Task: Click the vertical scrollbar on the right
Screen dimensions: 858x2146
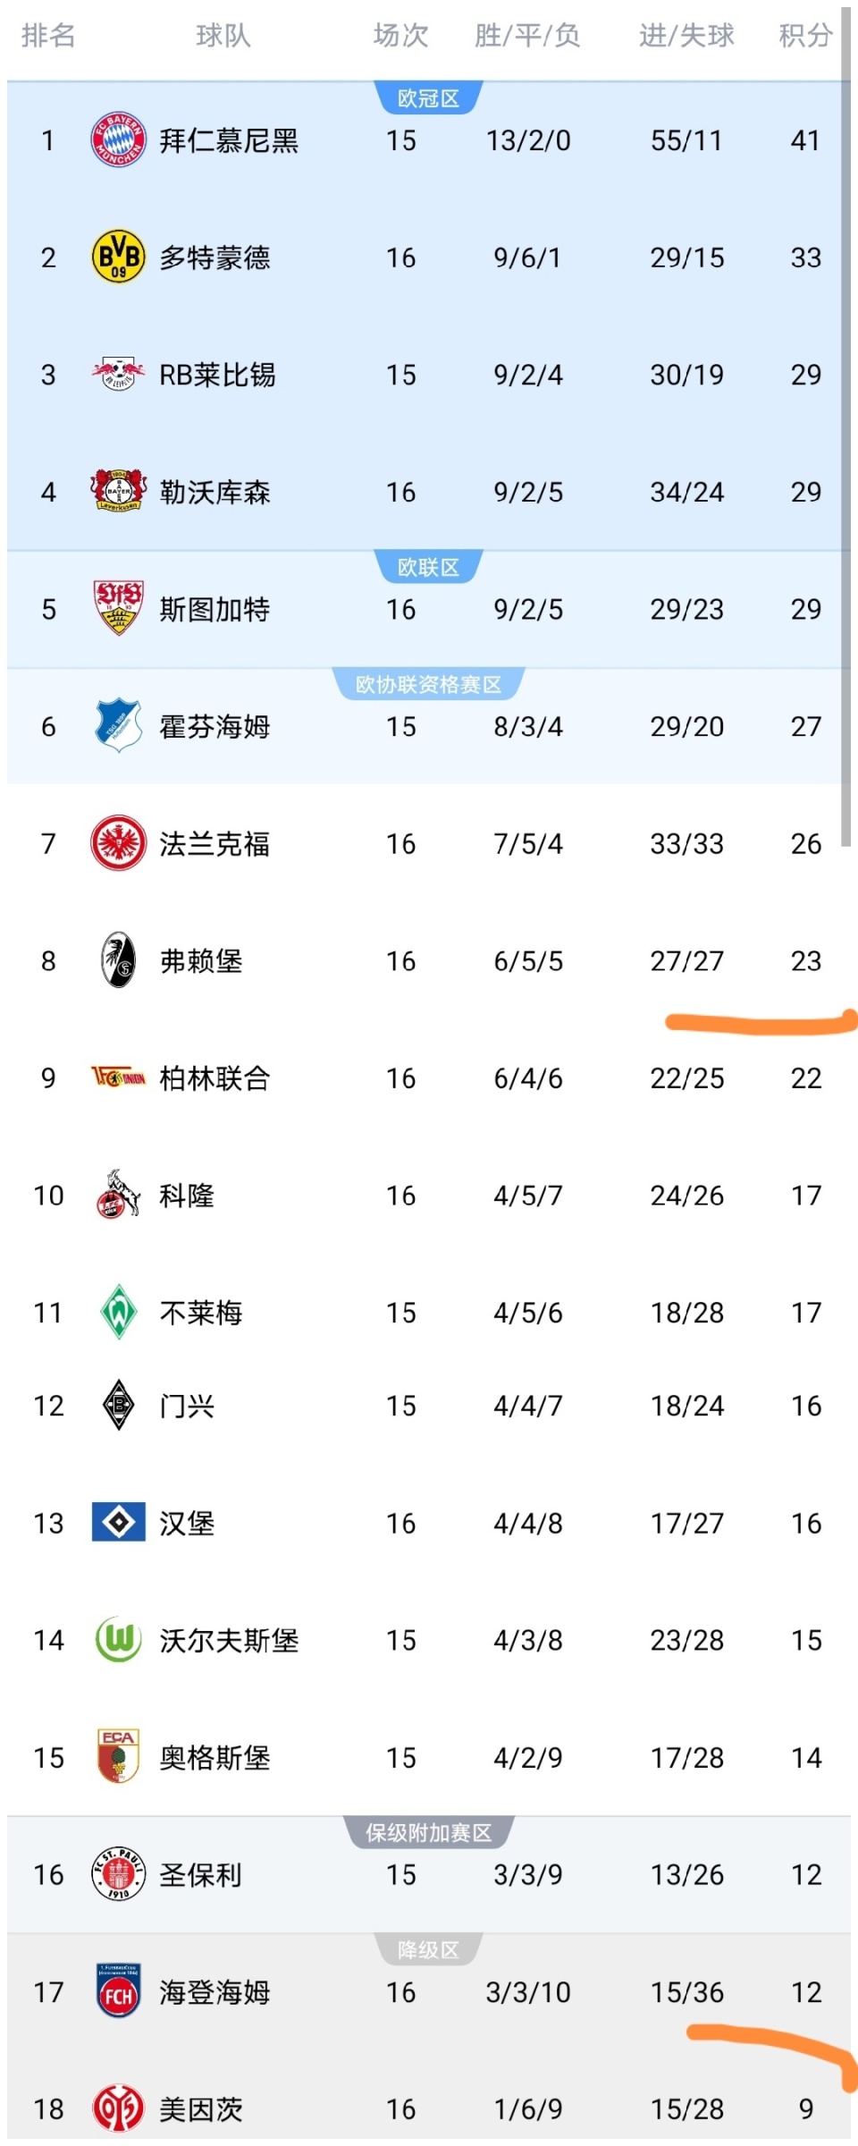Action: (x=845, y=429)
